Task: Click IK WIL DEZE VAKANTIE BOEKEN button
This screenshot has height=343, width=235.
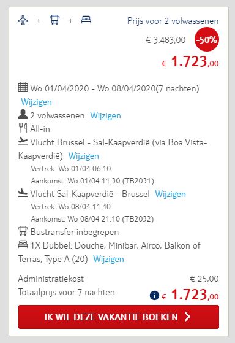Action: 119,317
